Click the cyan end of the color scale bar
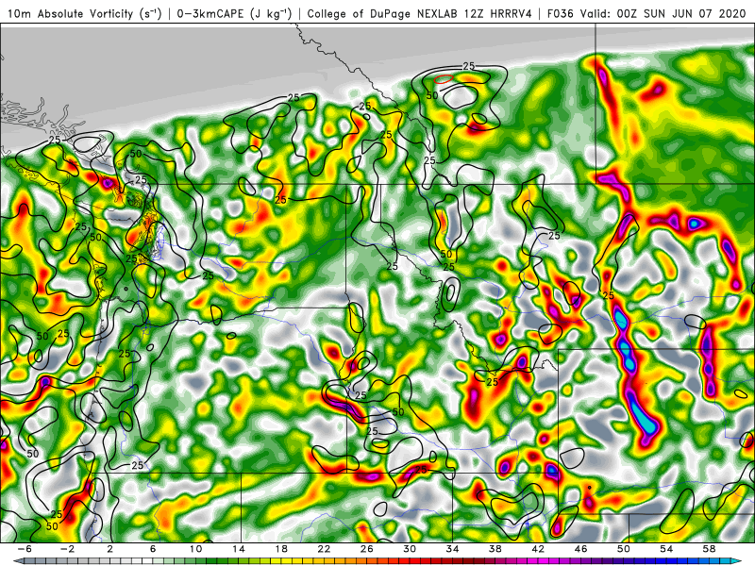The width and height of the screenshot is (755, 566). 735,561
